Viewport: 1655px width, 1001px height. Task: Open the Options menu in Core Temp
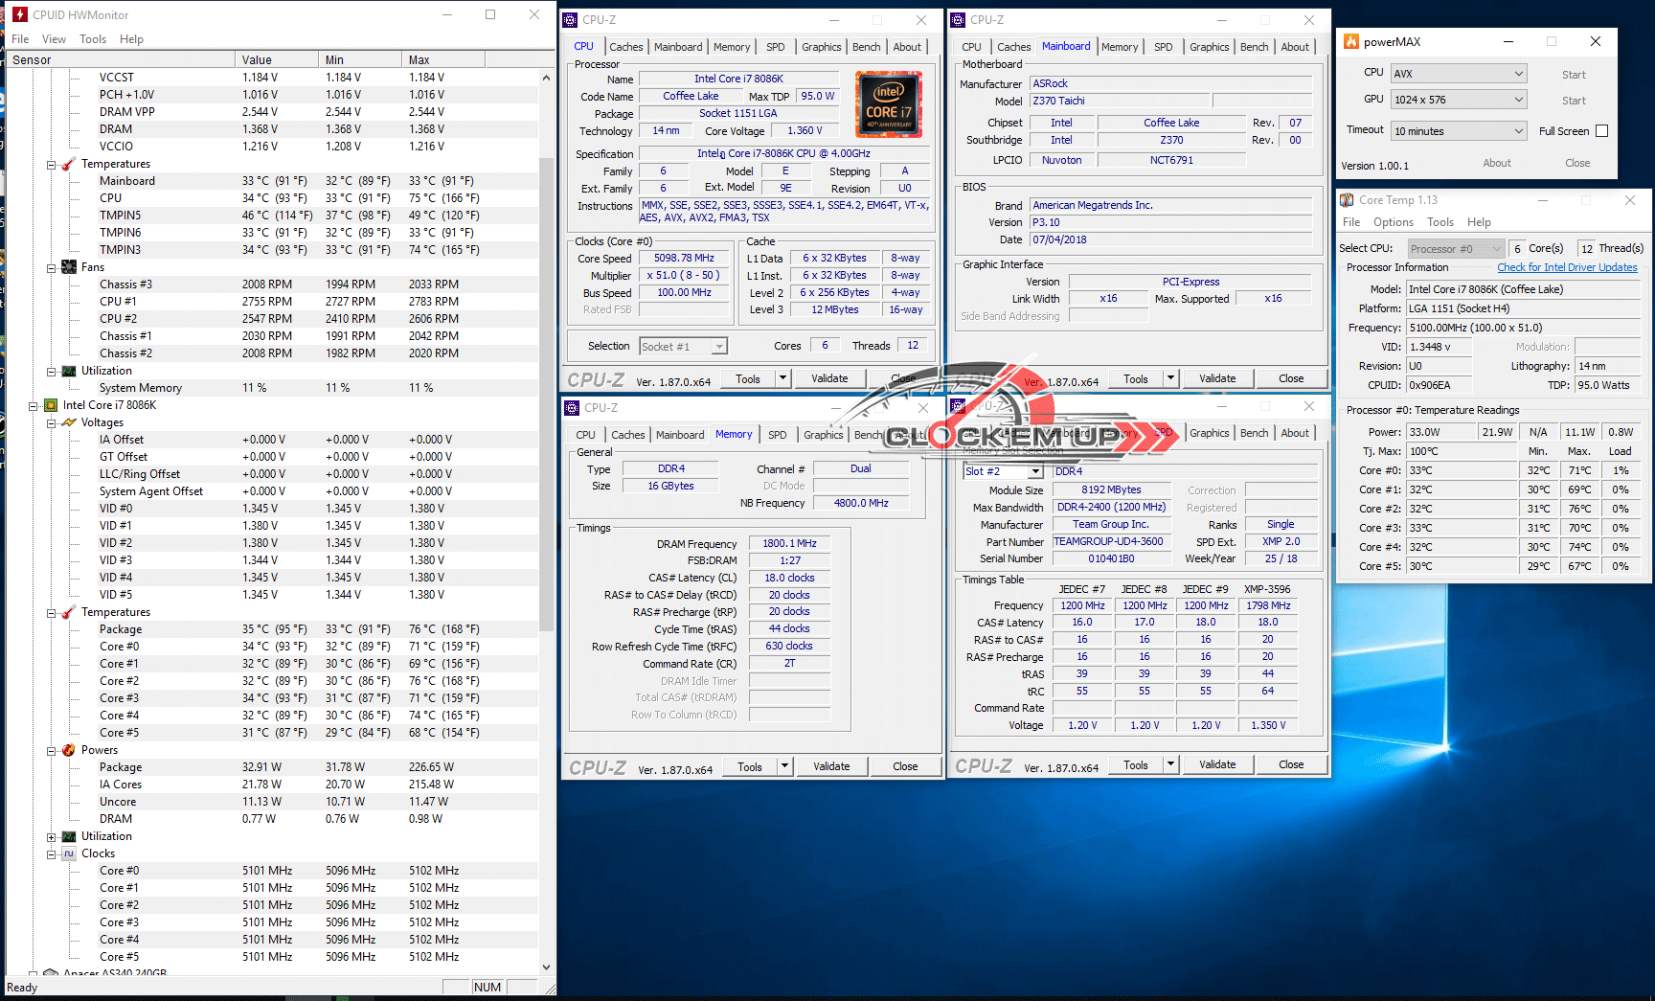click(x=1393, y=222)
